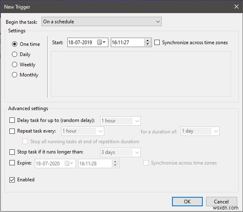This screenshot has height=212, width=243.
Task: Open the duration 1 day dropdown
Action: click(200, 131)
